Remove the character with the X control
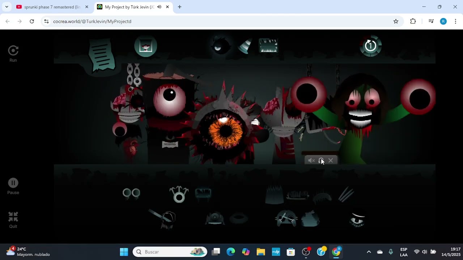This screenshot has width=463, height=260. click(331, 161)
